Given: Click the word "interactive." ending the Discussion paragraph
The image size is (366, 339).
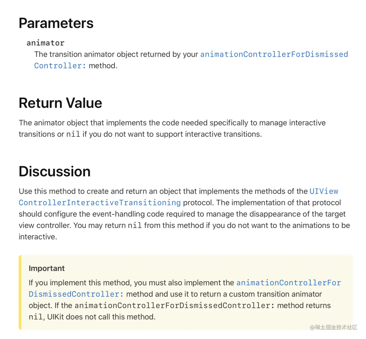Looking at the screenshot, I should click(38, 237).
